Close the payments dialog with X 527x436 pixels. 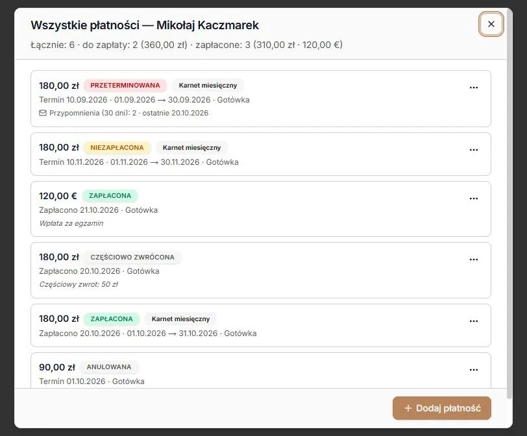tap(491, 24)
